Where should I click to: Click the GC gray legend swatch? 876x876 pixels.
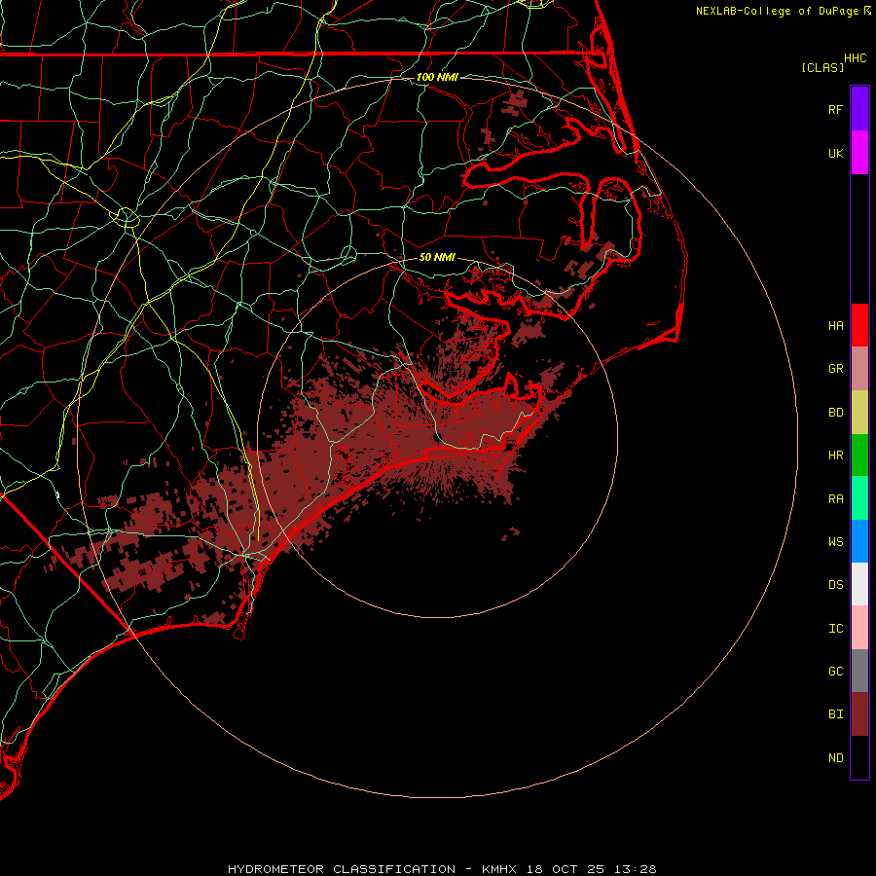pos(859,671)
